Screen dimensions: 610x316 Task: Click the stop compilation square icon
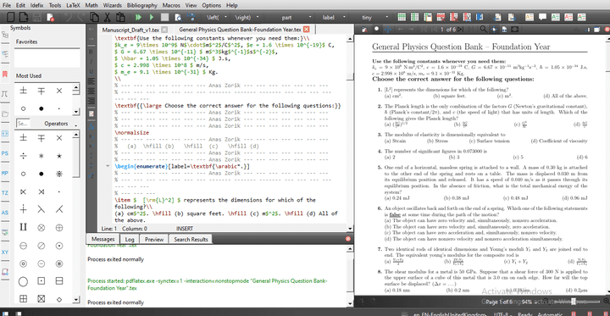point(165,17)
